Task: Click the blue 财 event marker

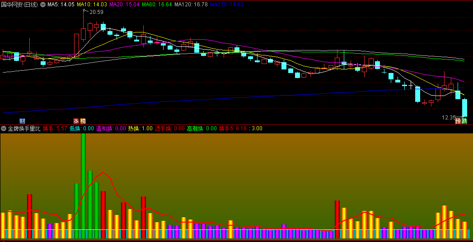Action: coord(22,121)
